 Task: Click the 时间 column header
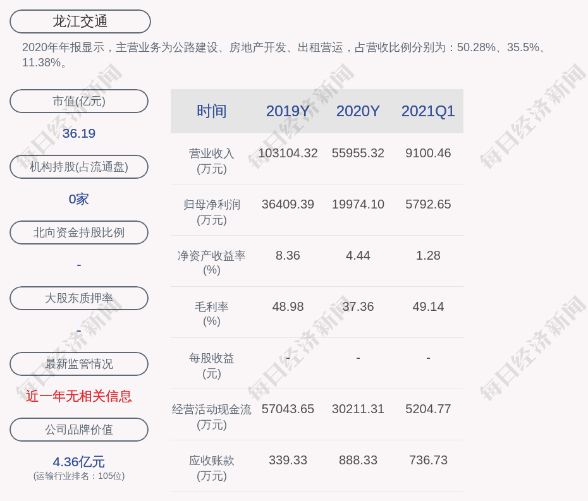212,111
